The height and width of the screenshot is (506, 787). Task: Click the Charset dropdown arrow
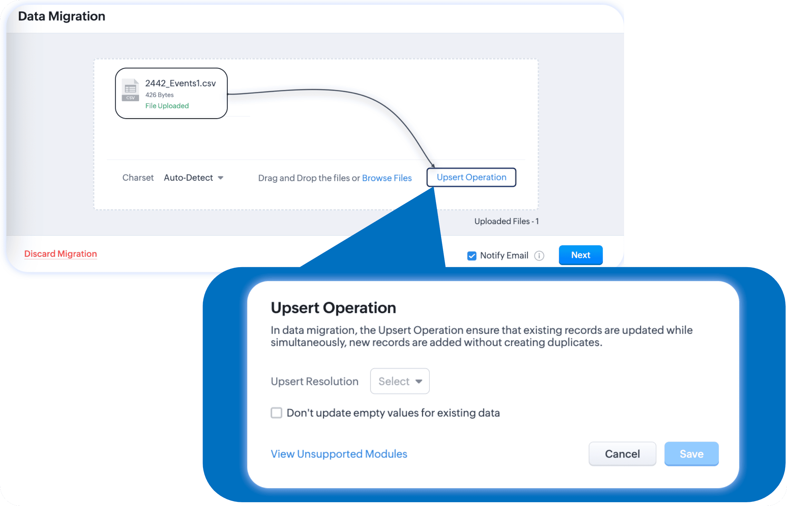point(221,178)
